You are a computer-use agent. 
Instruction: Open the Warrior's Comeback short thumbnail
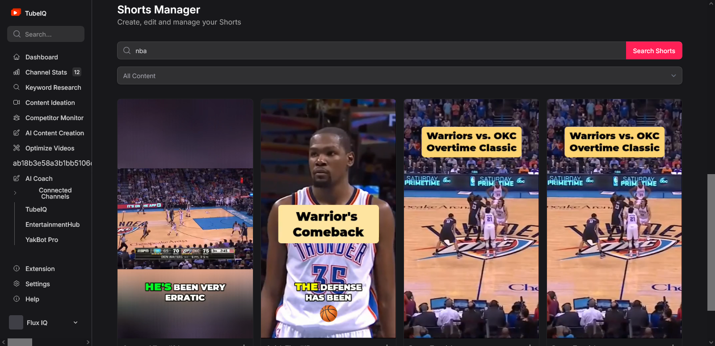pos(328,218)
